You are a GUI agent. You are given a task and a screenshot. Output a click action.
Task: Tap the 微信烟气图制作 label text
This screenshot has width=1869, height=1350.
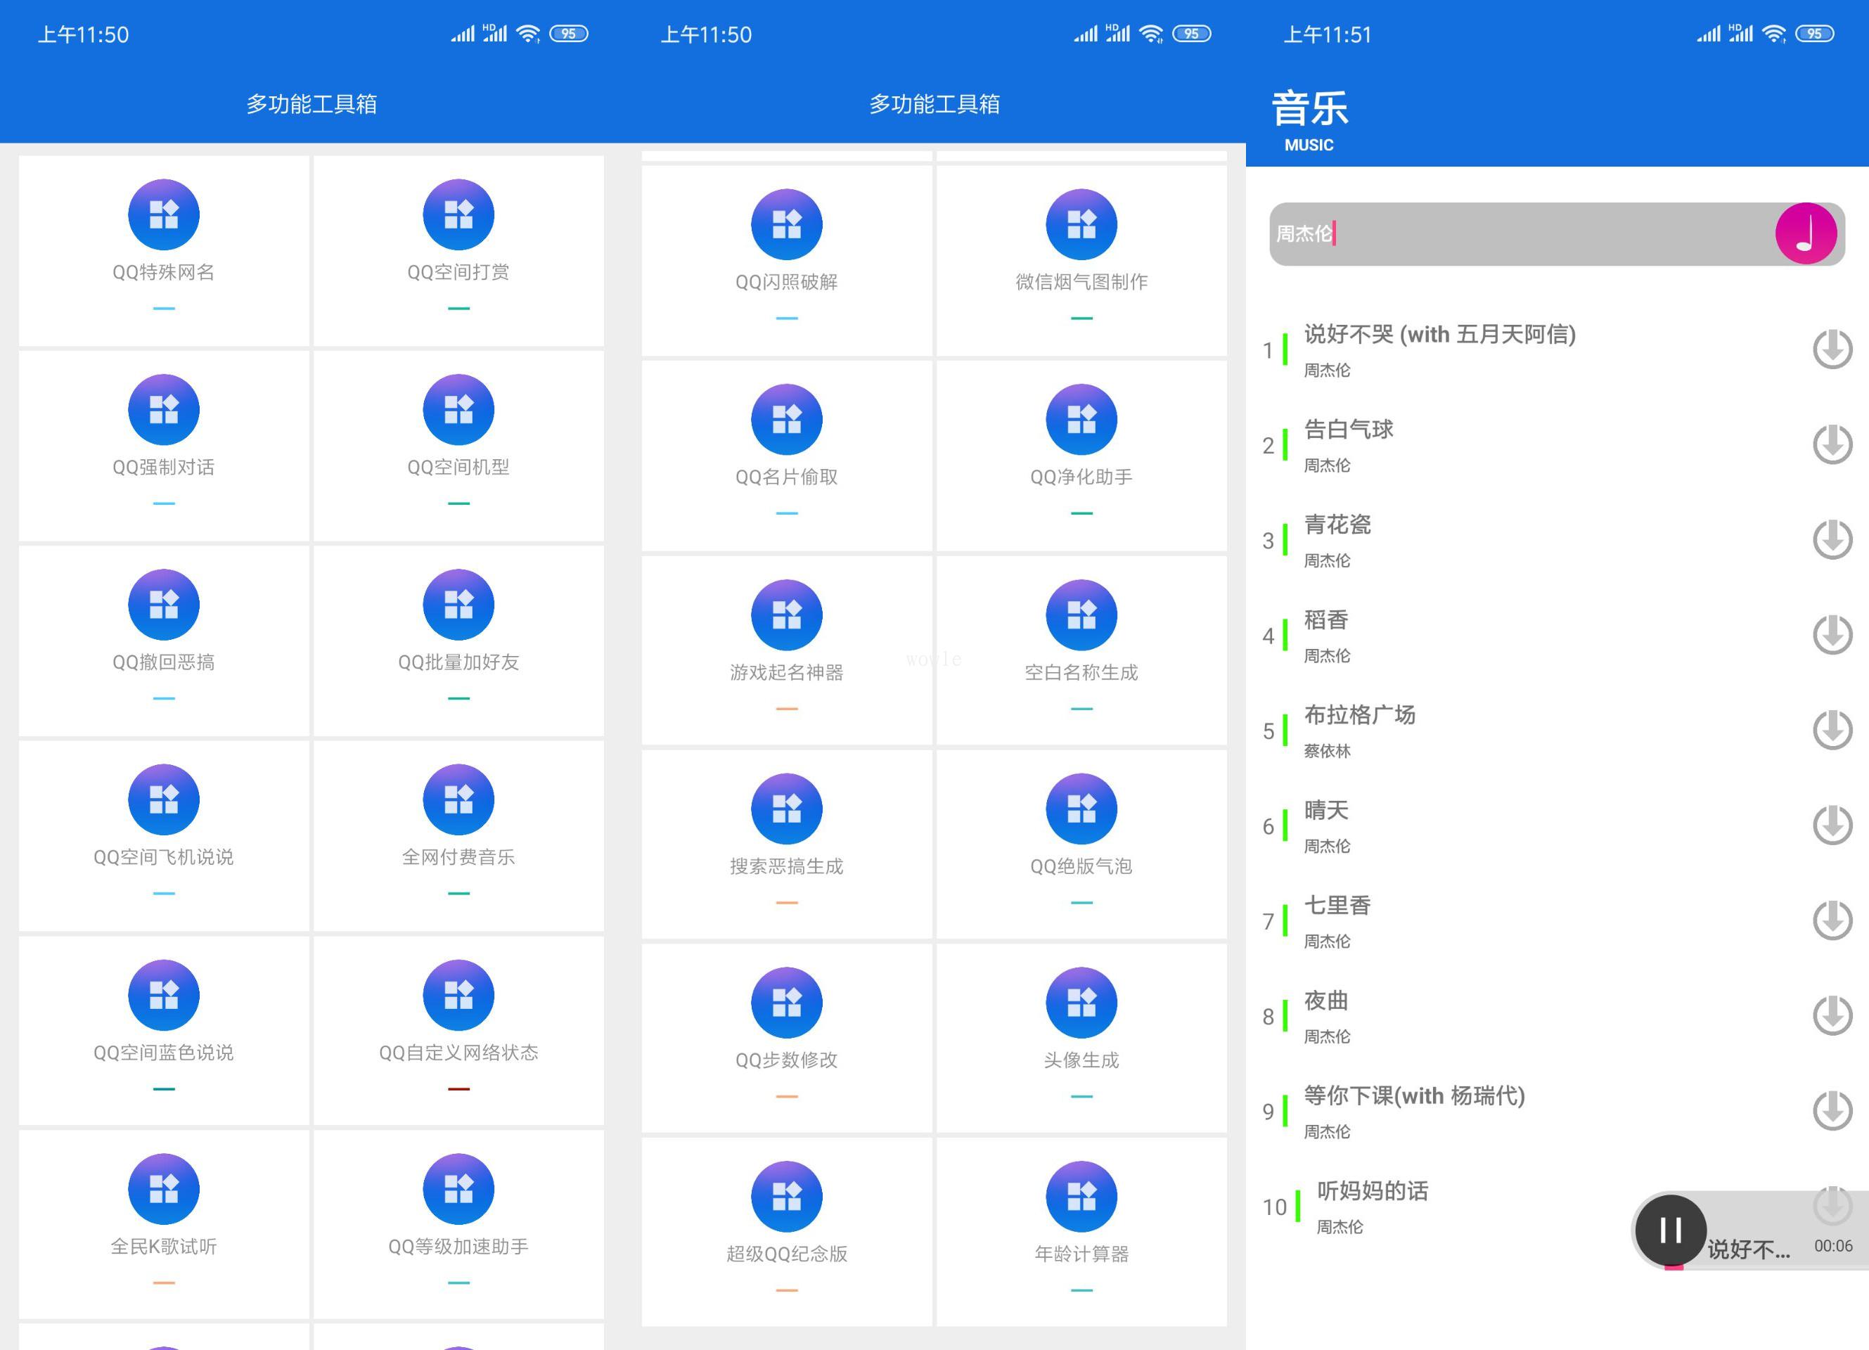coord(1081,282)
